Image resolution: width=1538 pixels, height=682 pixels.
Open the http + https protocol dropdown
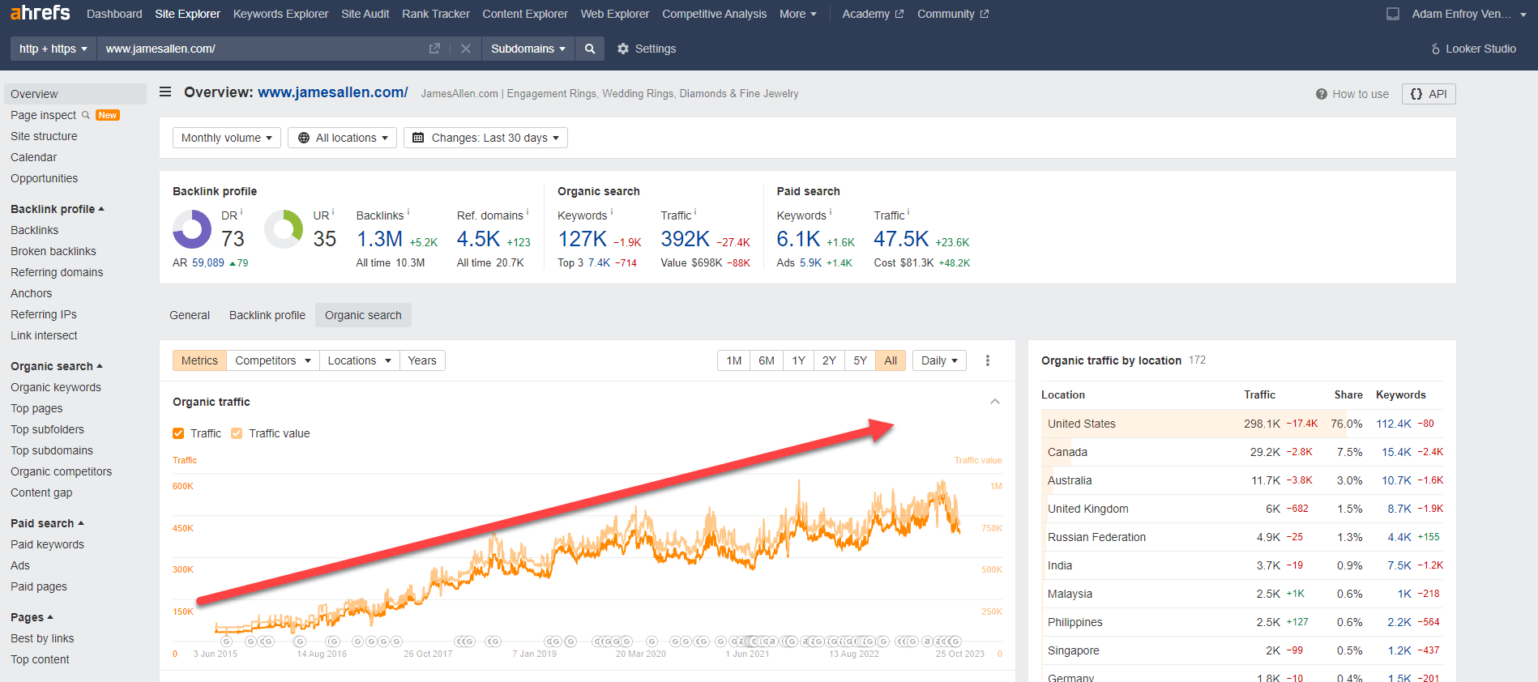click(x=53, y=49)
